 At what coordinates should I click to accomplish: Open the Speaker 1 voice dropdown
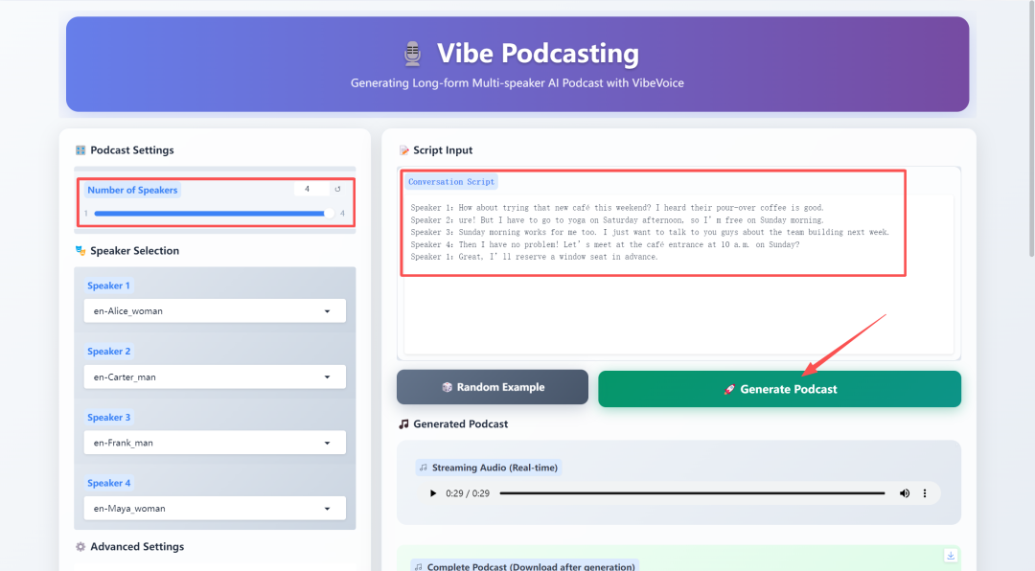pos(215,311)
